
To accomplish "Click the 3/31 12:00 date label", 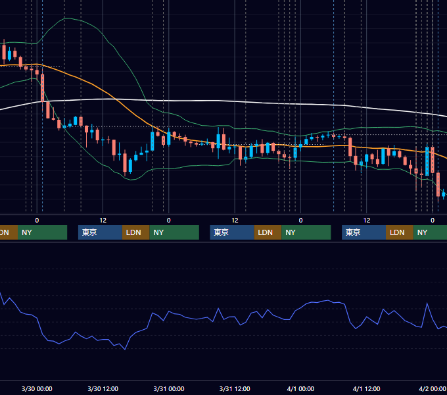I will click(235, 388).
